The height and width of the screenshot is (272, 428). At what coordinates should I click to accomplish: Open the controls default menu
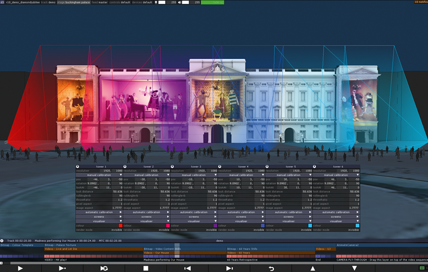120,2
